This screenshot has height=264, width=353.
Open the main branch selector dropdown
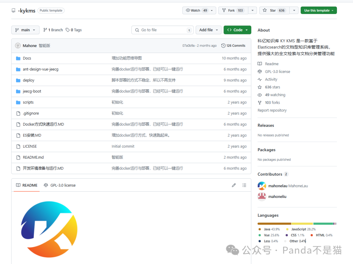tap(25, 30)
